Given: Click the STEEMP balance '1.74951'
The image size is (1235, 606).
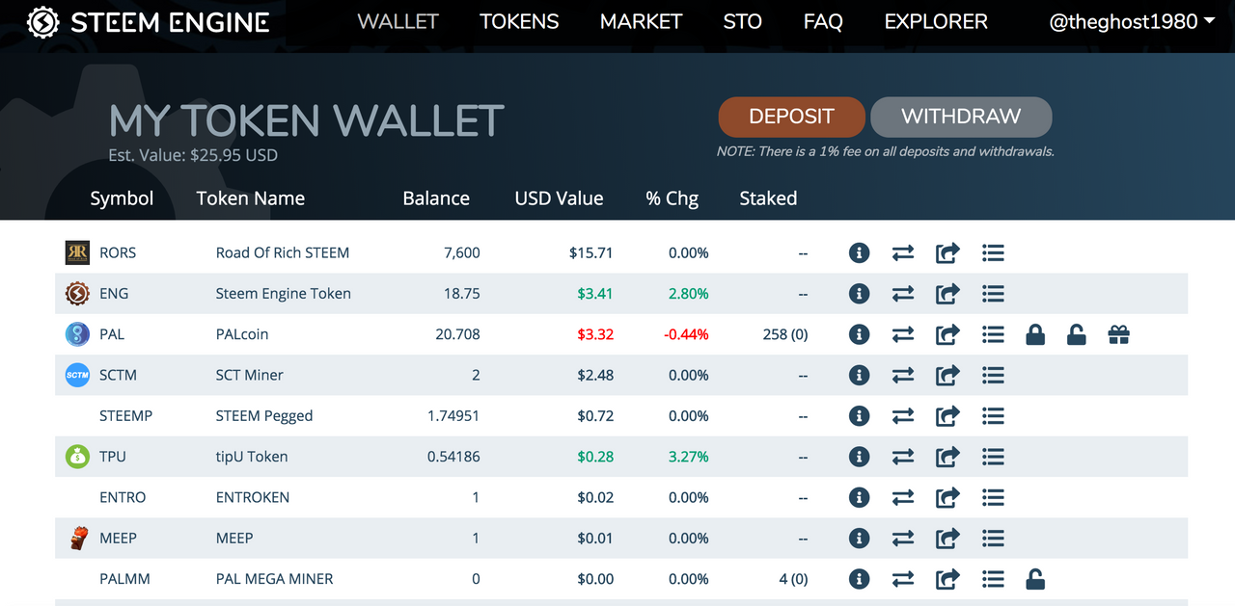Looking at the screenshot, I should tap(453, 416).
